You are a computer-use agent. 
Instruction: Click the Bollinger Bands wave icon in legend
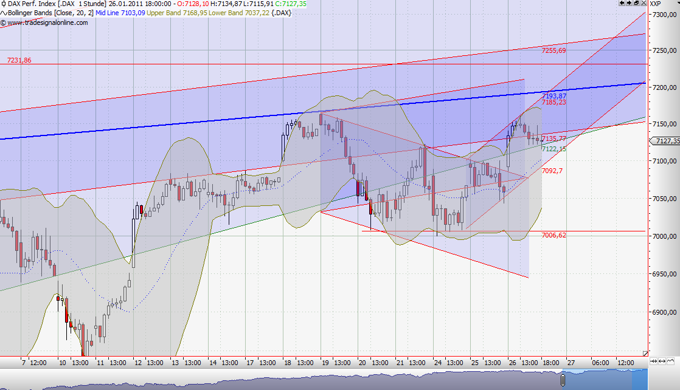[x=4, y=12]
